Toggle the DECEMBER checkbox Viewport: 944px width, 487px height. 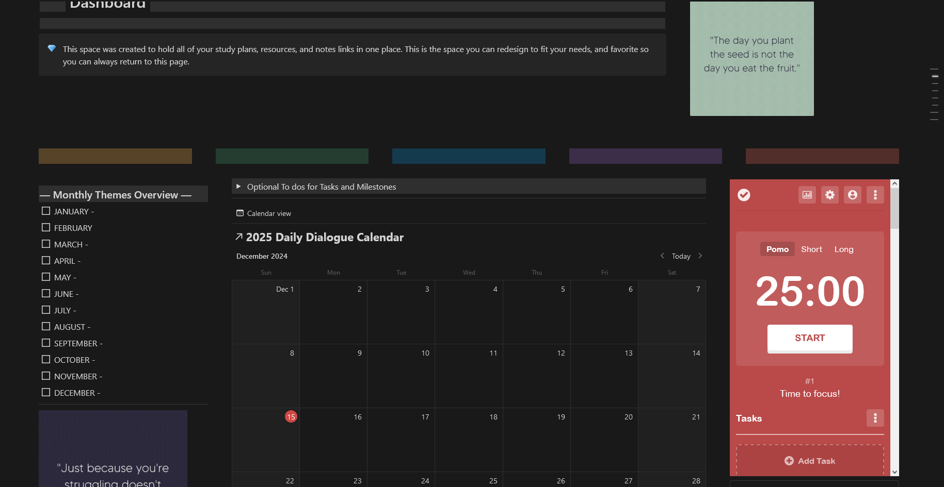point(46,393)
